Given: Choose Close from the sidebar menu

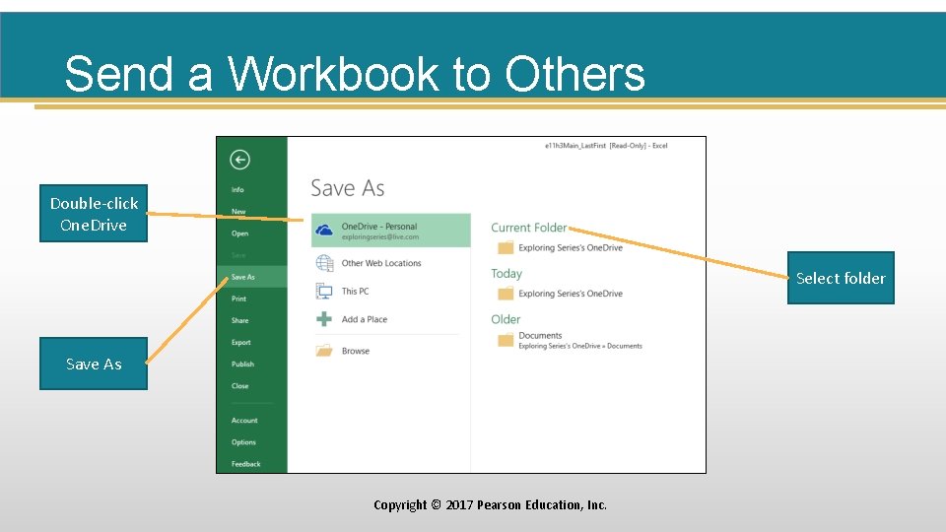Looking at the screenshot, I should pos(239,385).
